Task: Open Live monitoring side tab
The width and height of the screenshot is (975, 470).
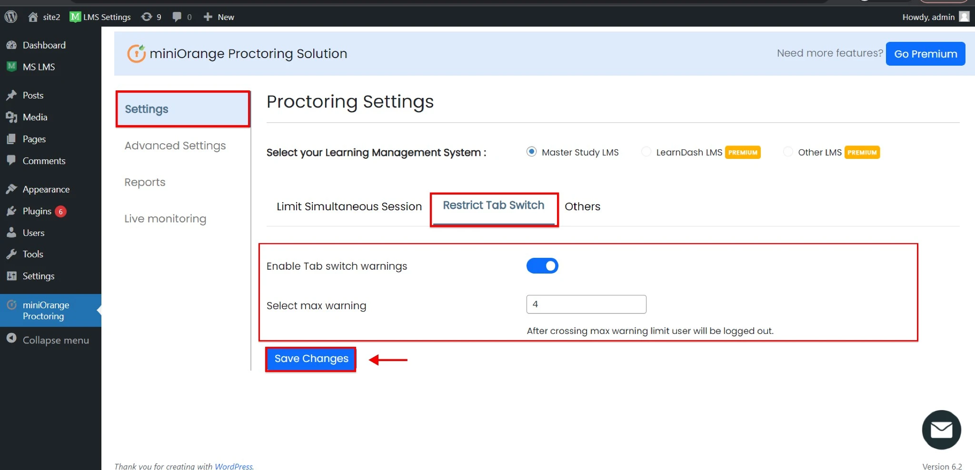Action: [165, 219]
